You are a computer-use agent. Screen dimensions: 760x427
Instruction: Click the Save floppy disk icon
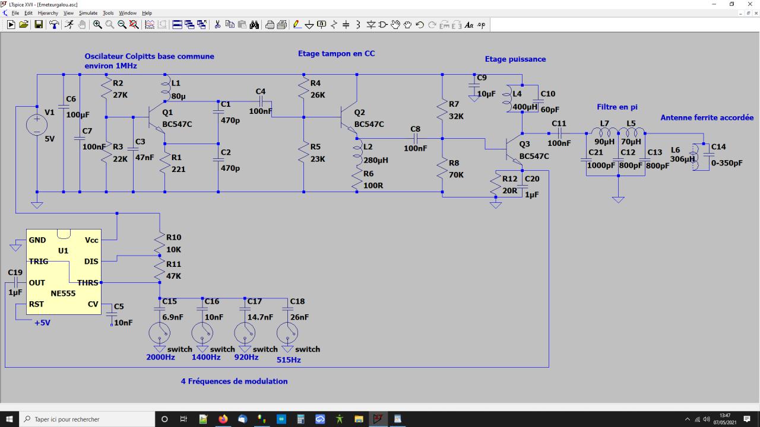pyautogui.click(x=39, y=24)
